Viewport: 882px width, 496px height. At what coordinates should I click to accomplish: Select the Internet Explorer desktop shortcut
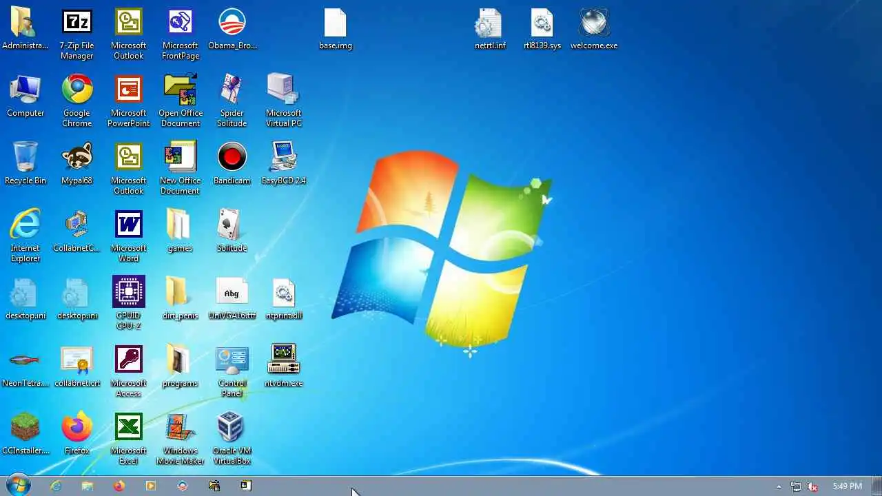[25, 236]
